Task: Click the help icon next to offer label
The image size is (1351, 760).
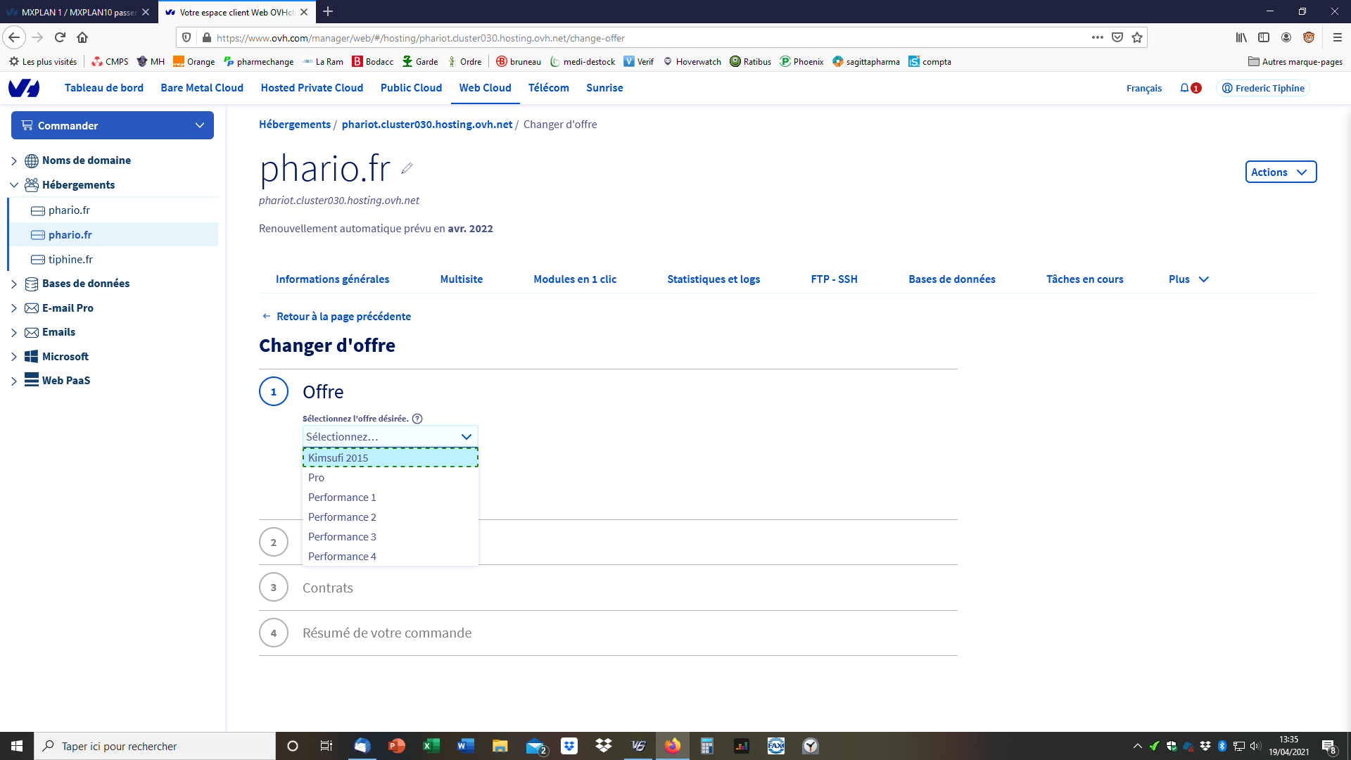Action: (417, 419)
